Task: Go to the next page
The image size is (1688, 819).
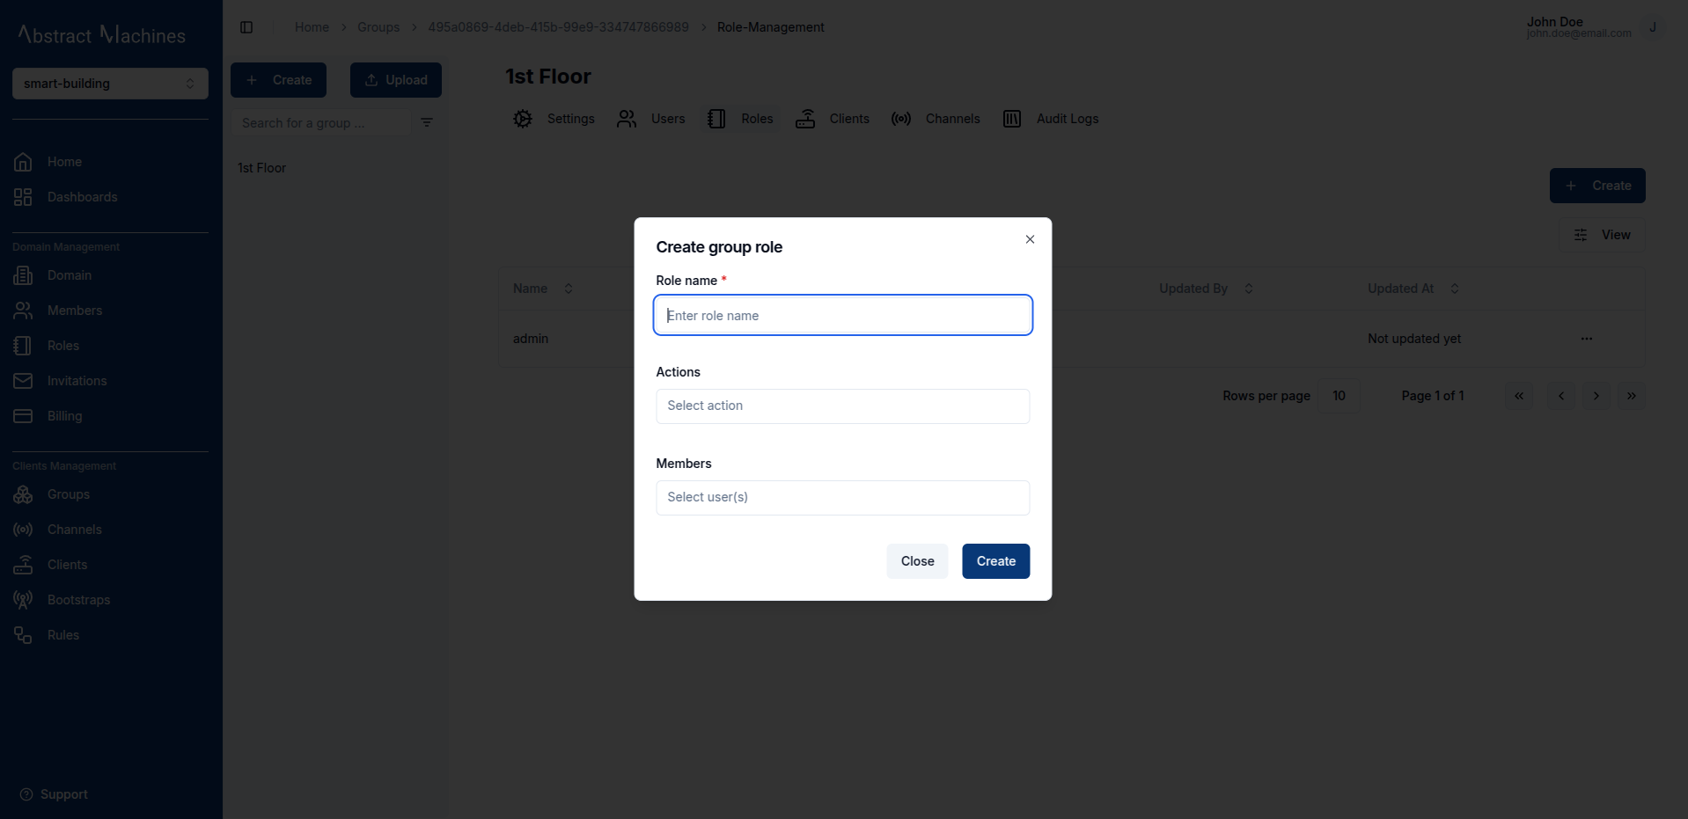Action: coord(1596,396)
